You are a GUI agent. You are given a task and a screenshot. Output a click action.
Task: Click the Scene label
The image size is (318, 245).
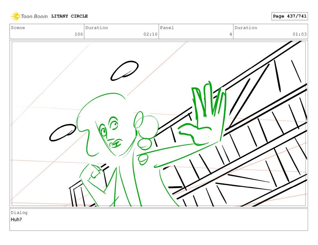(18, 28)
